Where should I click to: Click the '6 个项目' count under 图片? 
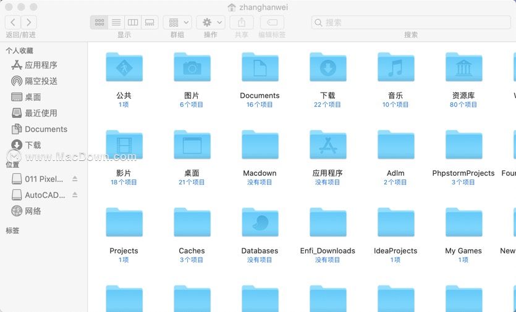point(192,105)
